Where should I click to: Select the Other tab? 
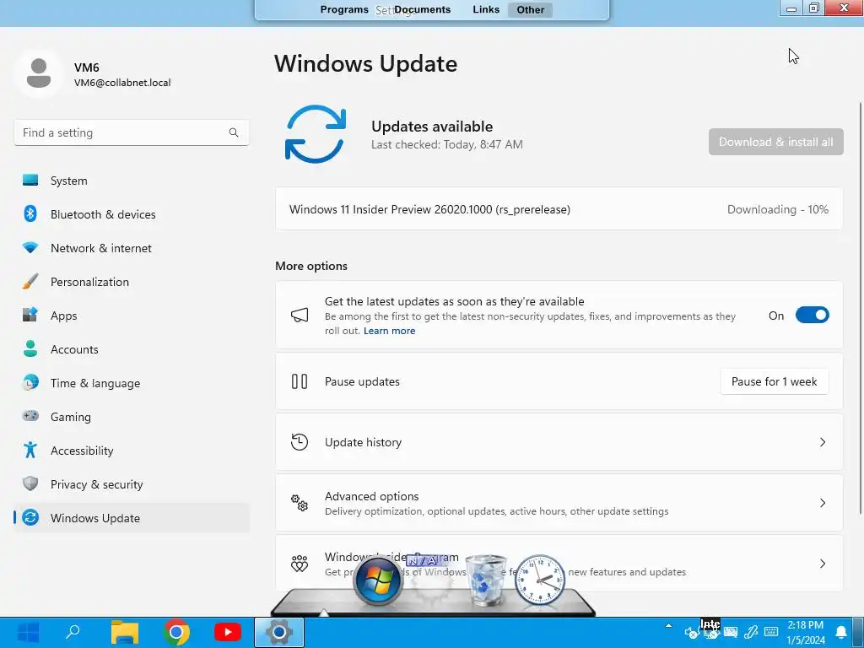pos(530,10)
